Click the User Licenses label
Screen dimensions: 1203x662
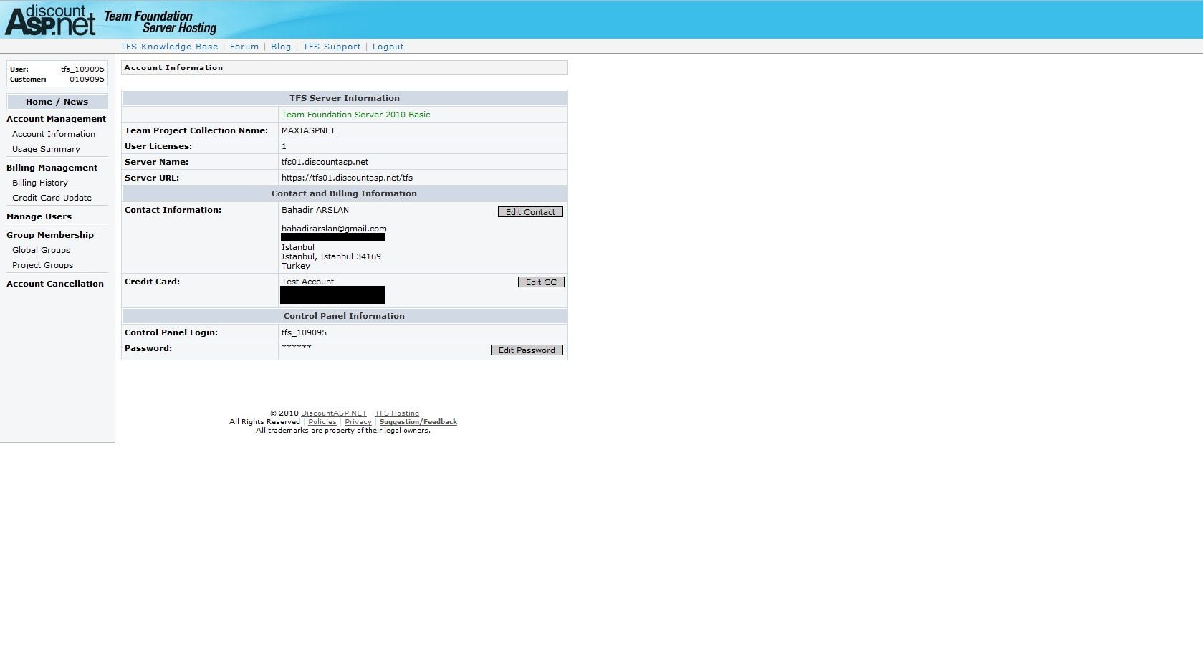[x=158, y=146]
